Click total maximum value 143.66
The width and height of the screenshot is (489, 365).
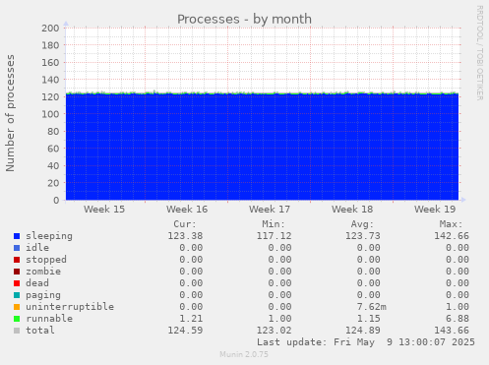point(452,331)
